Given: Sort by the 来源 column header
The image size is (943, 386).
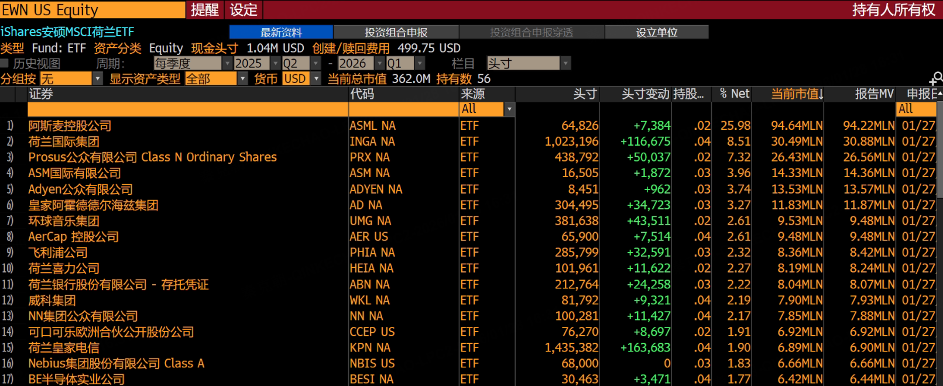Looking at the screenshot, I should tap(487, 94).
